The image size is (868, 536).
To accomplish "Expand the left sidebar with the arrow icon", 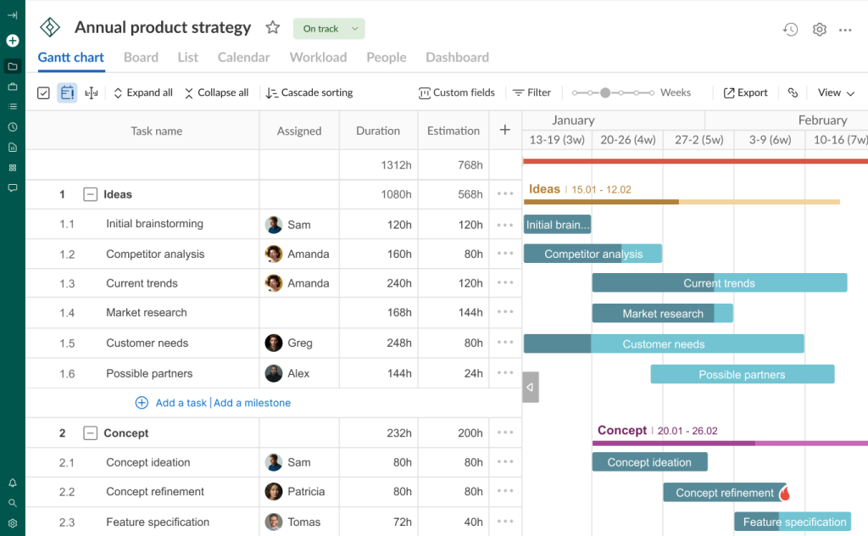I will tap(12, 15).
